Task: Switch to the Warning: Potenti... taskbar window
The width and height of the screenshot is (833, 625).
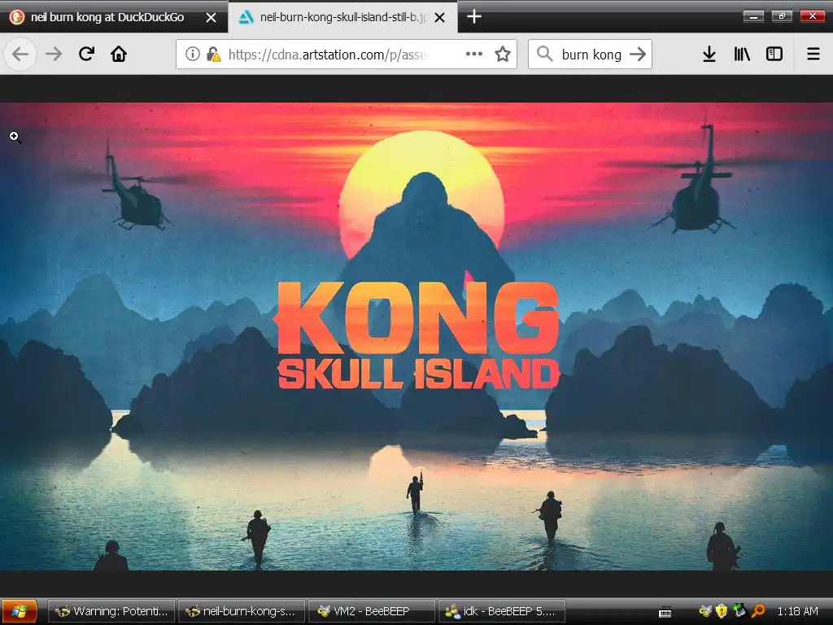Action: click(x=111, y=611)
